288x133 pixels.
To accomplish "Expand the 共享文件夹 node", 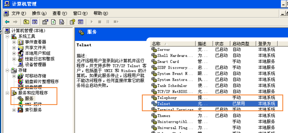I will pos(14,48).
